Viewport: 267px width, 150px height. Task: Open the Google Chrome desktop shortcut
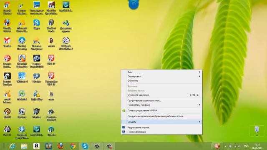[x=7, y=8]
